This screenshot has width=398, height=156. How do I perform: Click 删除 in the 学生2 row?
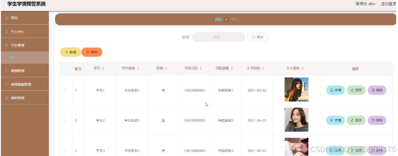377,120
